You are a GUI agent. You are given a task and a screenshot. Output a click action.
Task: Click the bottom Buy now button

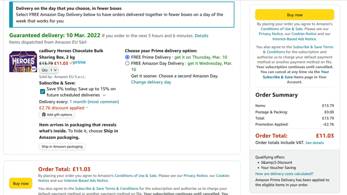point(20,183)
